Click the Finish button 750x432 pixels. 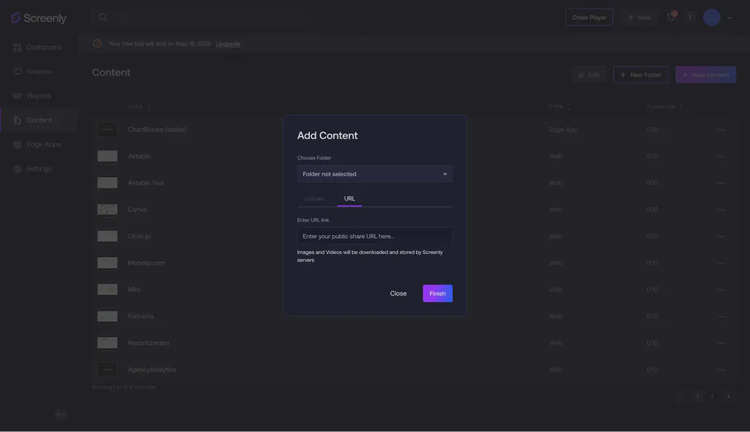(x=437, y=291)
